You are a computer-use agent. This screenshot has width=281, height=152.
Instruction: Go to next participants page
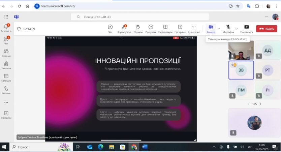coord(260,104)
